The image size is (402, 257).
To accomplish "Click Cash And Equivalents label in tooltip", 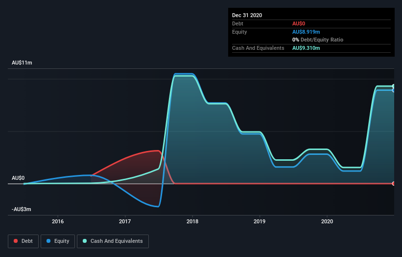I will pos(258,48).
